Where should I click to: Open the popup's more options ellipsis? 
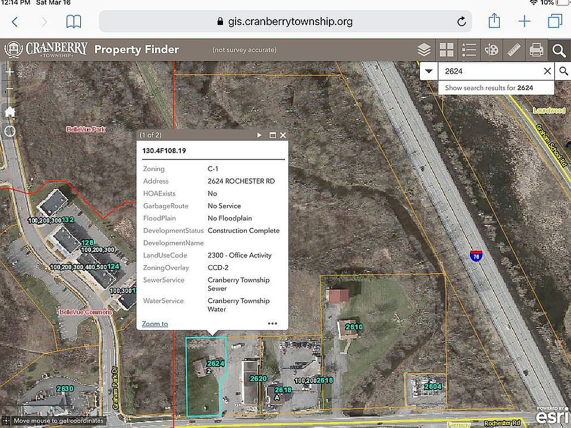click(272, 324)
